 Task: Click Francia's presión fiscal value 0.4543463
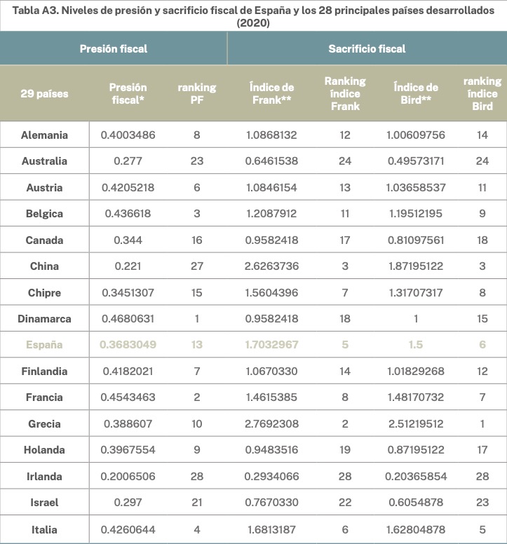128,397
